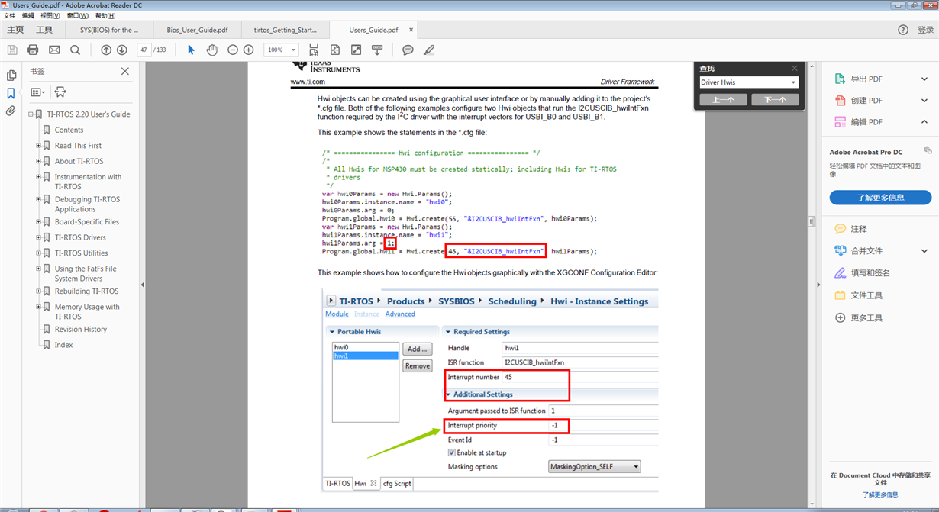
Task: Click the 编辑 PDF tool icon
Action: tap(840, 121)
